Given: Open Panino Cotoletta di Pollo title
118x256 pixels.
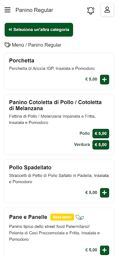Looking at the screenshot, I should 55,105.
